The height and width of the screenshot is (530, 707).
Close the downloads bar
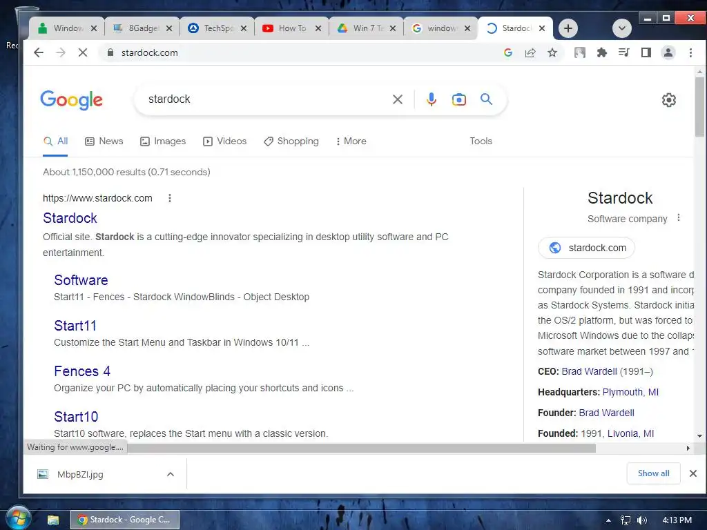693,473
